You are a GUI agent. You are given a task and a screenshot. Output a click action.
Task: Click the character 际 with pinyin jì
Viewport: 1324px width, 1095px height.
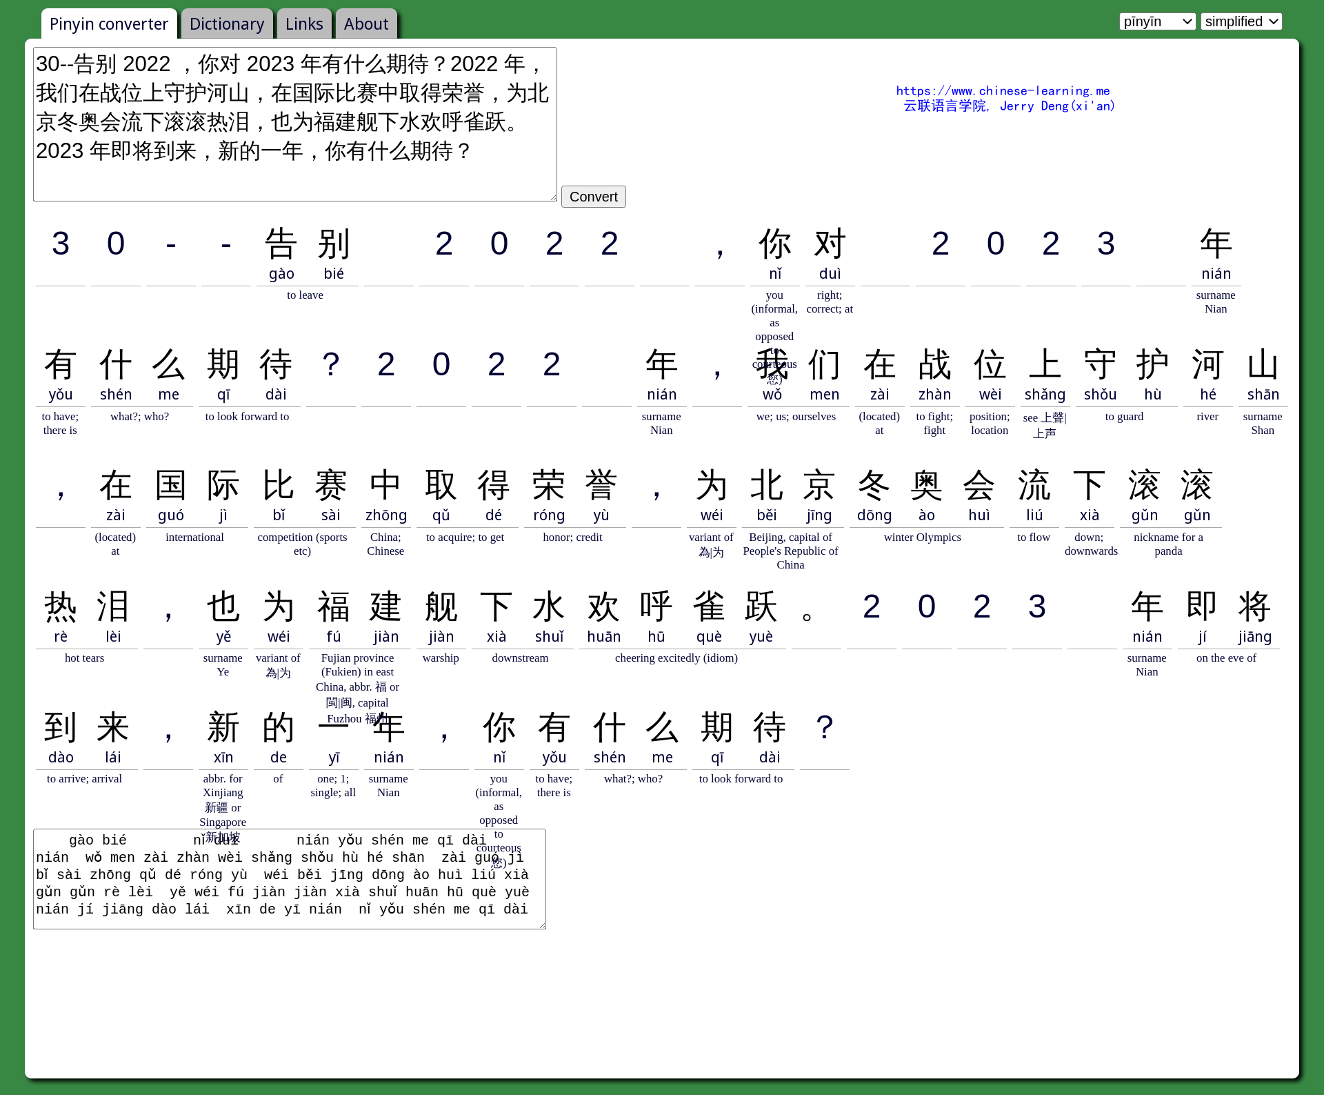point(223,485)
